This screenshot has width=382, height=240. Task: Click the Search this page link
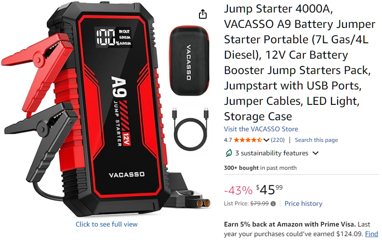click(x=316, y=140)
